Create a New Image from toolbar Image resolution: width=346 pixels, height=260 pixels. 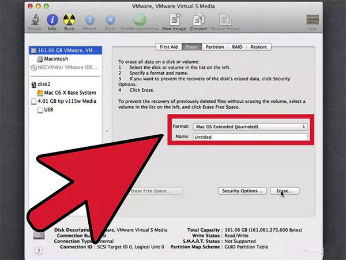174,19
